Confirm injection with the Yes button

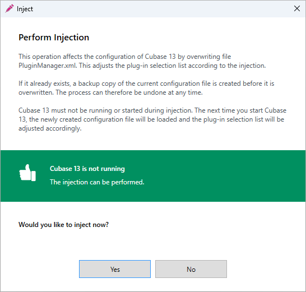click(115, 269)
